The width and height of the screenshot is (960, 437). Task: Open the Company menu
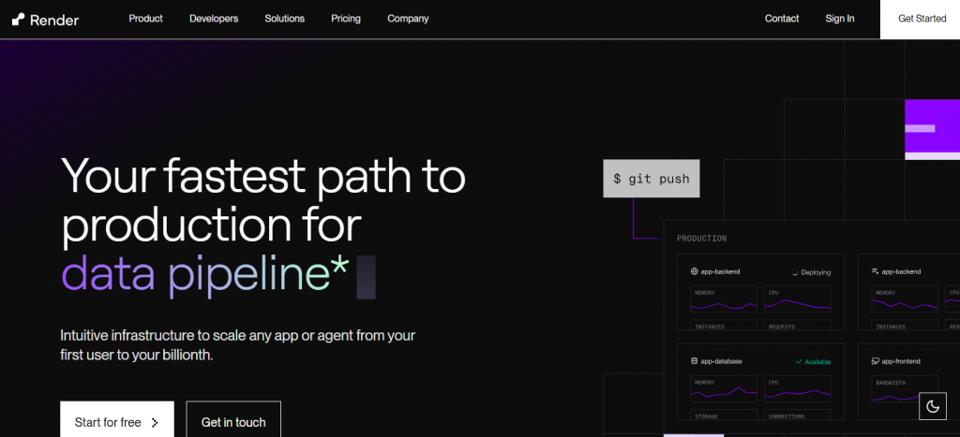coord(408,19)
